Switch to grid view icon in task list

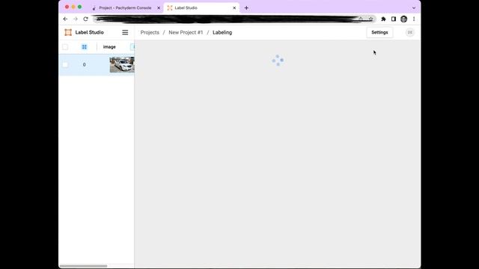click(85, 47)
